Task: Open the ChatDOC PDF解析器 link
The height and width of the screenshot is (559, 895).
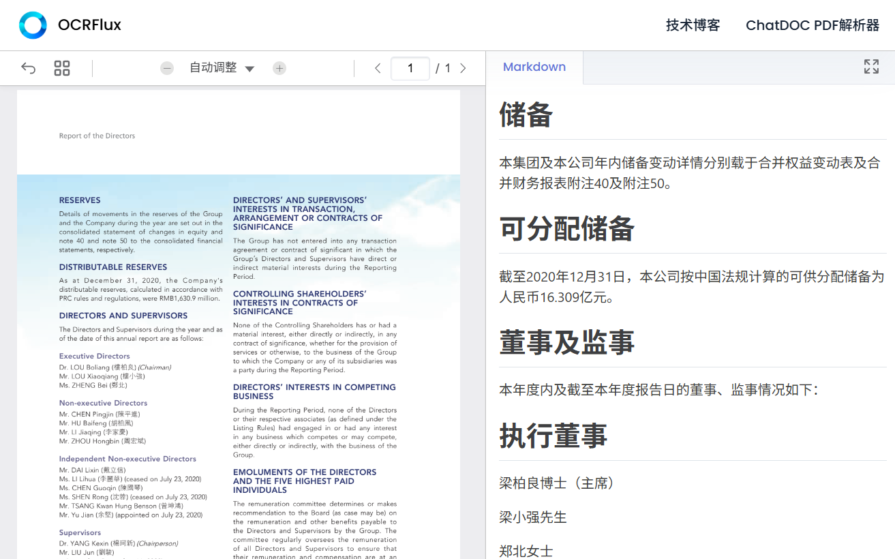Action: click(813, 25)
